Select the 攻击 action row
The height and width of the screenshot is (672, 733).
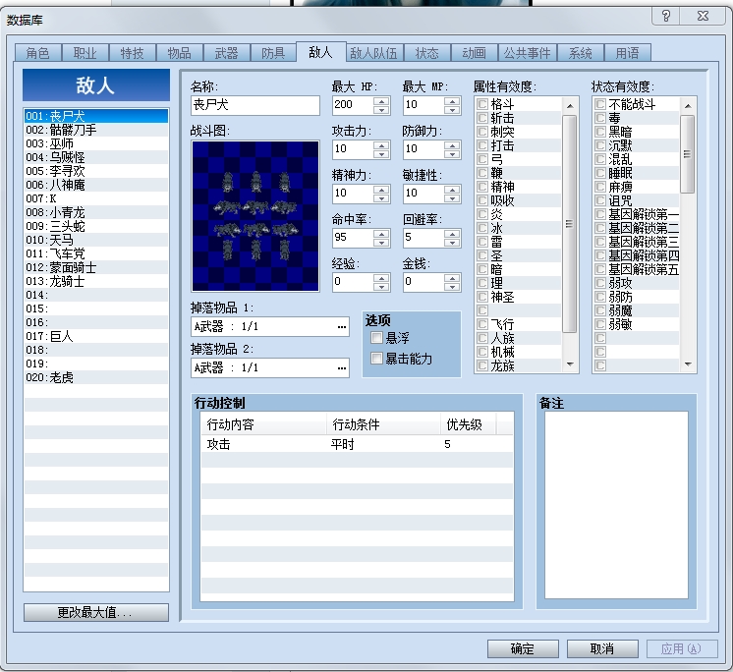[357, 444]
